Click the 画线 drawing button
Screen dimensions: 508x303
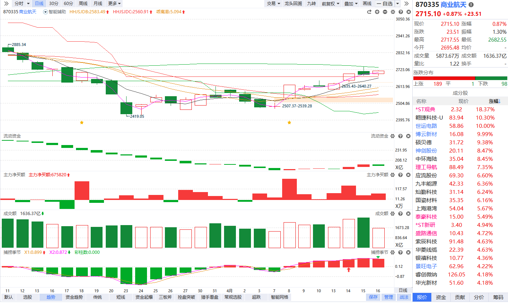coord(367,4)
